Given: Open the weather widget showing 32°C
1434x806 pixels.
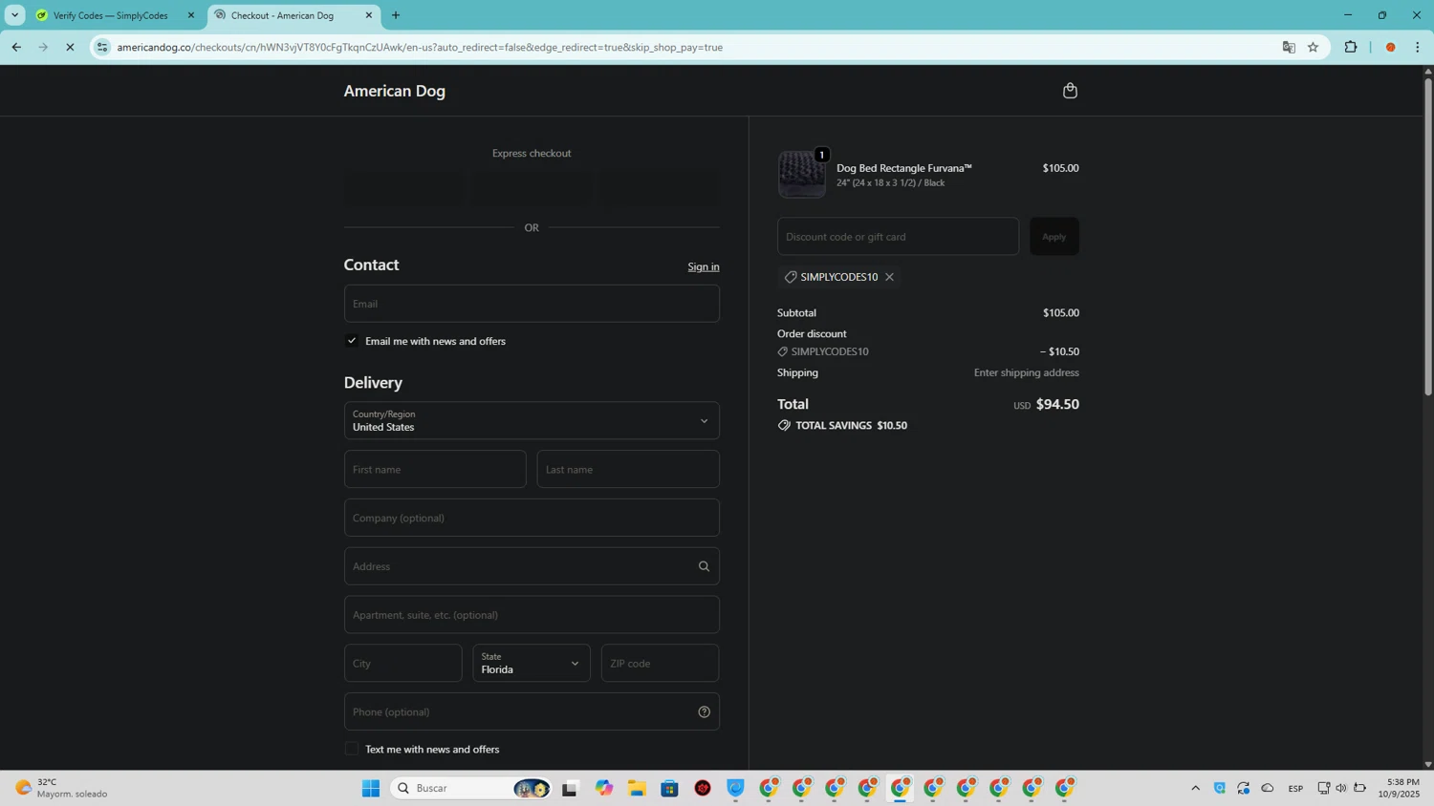Looking at the screenshot, I should (x=62, y=788).
